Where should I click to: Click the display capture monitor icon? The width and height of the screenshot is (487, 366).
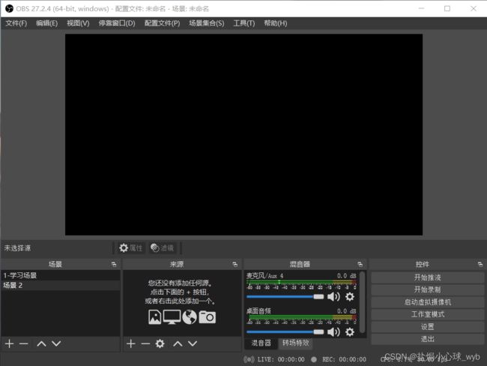pos(172,317)
